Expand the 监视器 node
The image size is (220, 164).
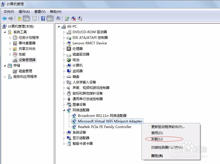pyautogui.click(x=64, y=71)
